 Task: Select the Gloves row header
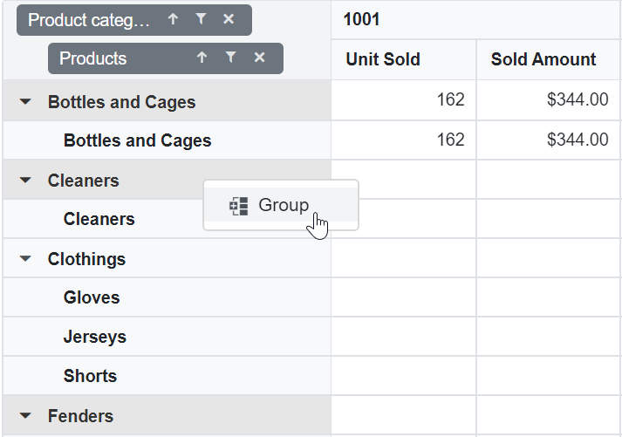pyautogui.click(x=167, y=297)
